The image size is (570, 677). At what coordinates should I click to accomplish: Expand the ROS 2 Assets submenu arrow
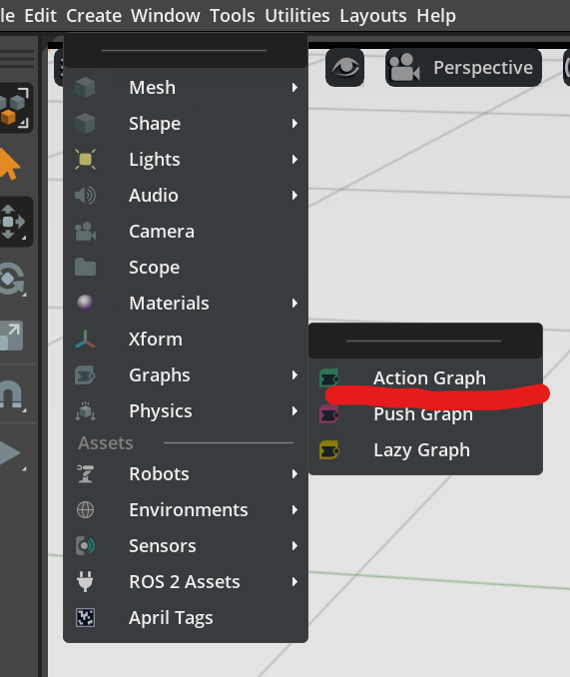coord(294,581)
